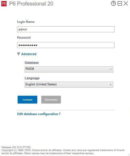This screenshot has width=130, height=156.
Task: Collapse the Advanced section using the triangle
Action: (18, 54)
